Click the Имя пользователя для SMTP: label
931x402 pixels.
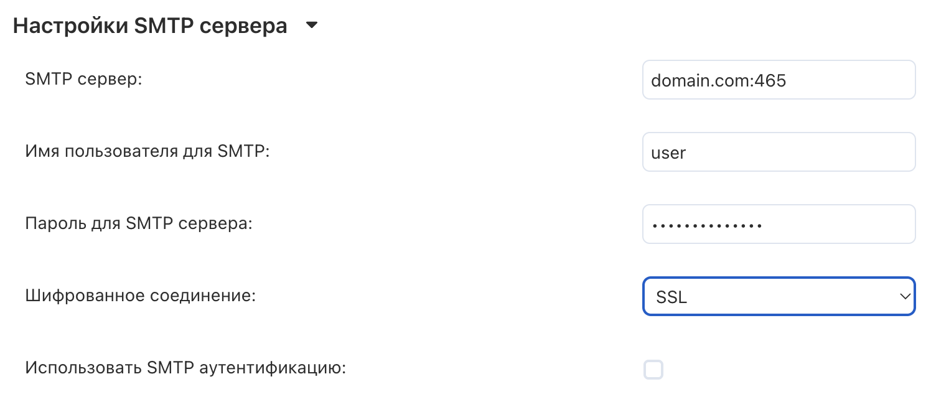[x=147, y=152]
